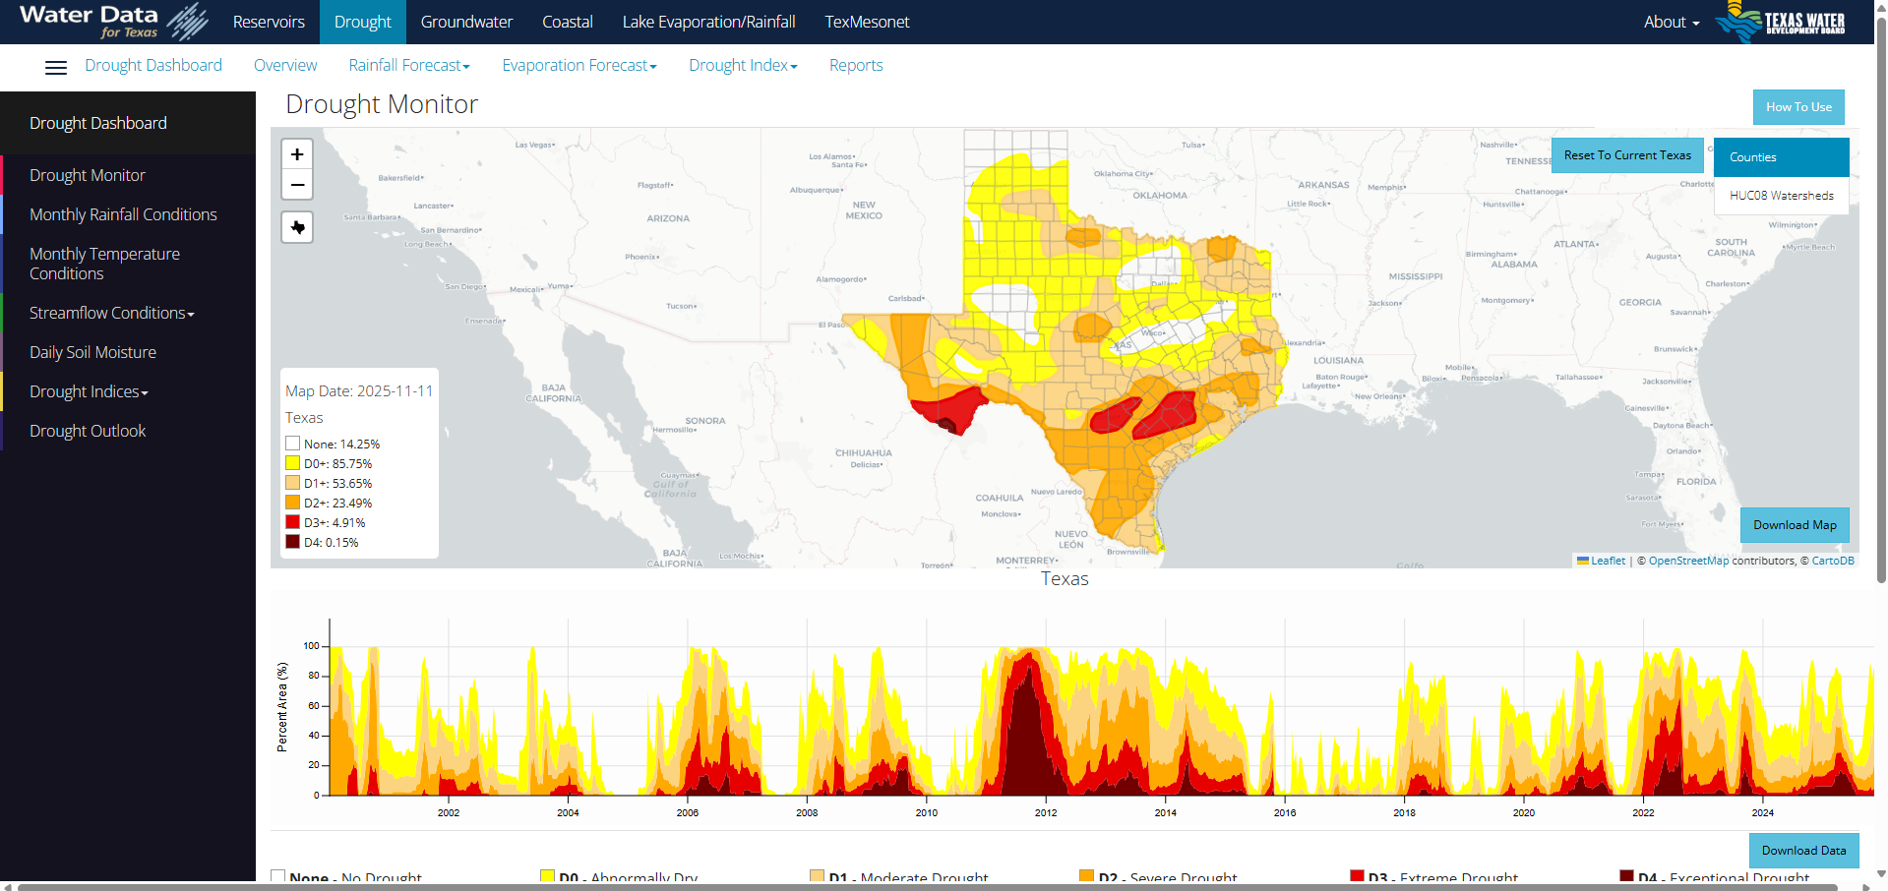Open the About dropdown menu
Image resolution: width=1888 pixels, height=891 pixels.
(x=1671, y=22)
